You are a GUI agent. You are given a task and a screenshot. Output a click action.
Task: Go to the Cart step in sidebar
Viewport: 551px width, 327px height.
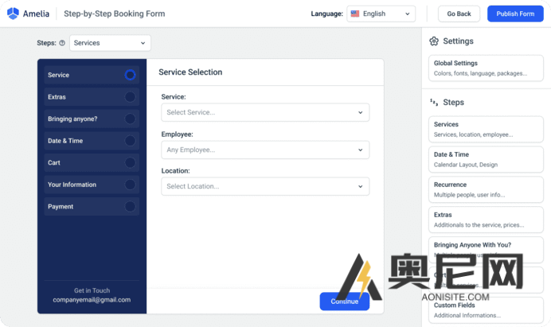coord(92,162)
